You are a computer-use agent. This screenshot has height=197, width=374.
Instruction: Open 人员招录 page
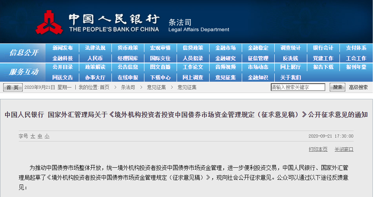[193, 58]
